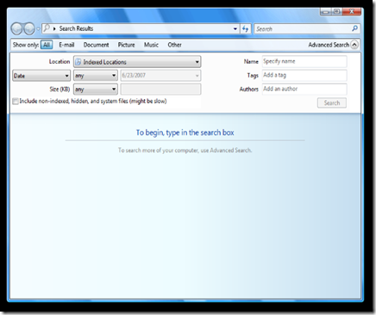
Task: Click the magnifier icon in Search box
Action: 355,28
